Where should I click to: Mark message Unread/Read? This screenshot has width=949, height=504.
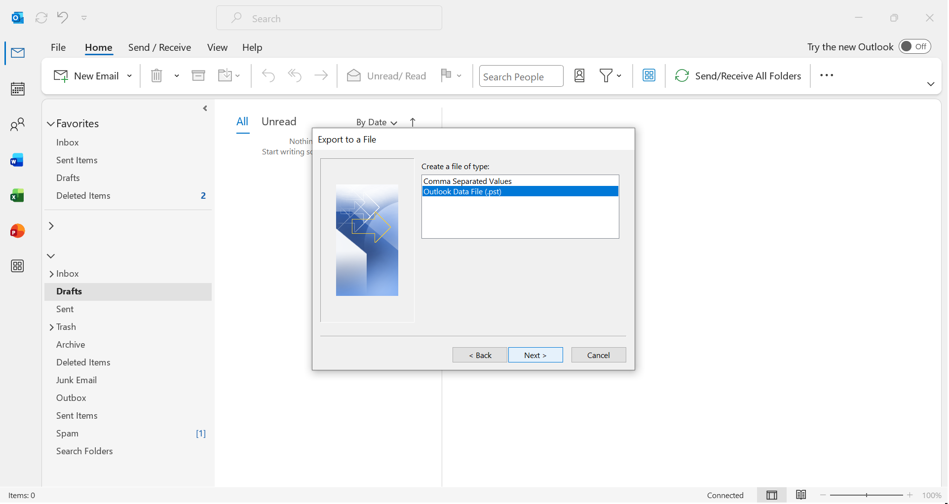(387, 75)
